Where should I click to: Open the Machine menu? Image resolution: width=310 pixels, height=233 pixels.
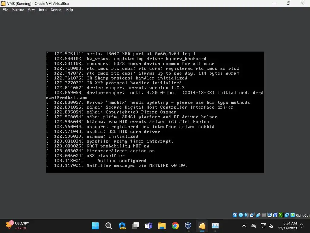[x=18, y=10]
